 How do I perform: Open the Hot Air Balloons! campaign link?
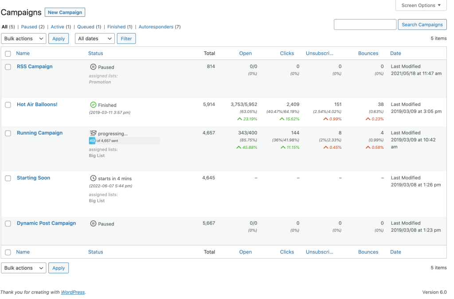pos(37,105)
